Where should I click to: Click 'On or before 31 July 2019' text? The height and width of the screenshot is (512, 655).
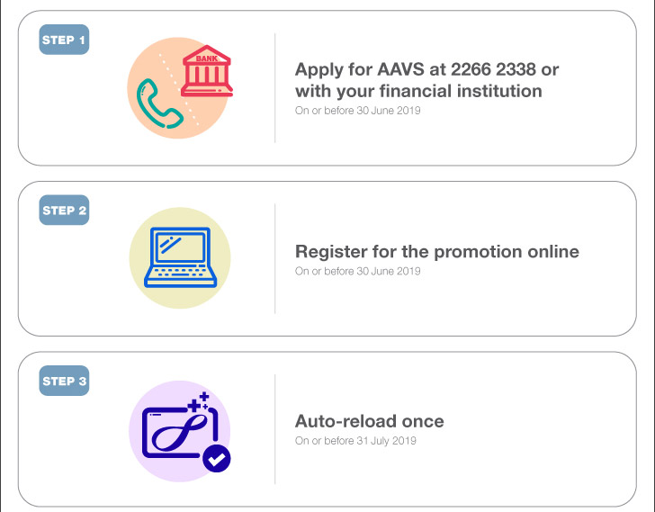[x=355, y=441]
